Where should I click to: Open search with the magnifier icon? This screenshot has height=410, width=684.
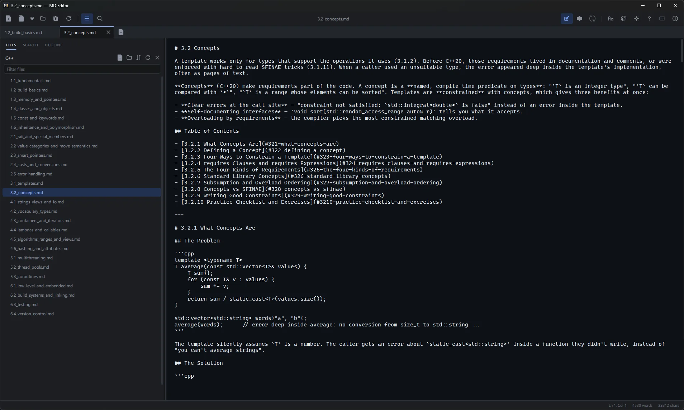(x=100, y=19)
